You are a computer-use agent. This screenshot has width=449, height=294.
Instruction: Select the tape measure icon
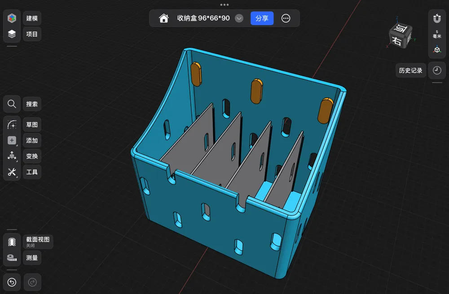pyautogui.click(x=12, y=258)
